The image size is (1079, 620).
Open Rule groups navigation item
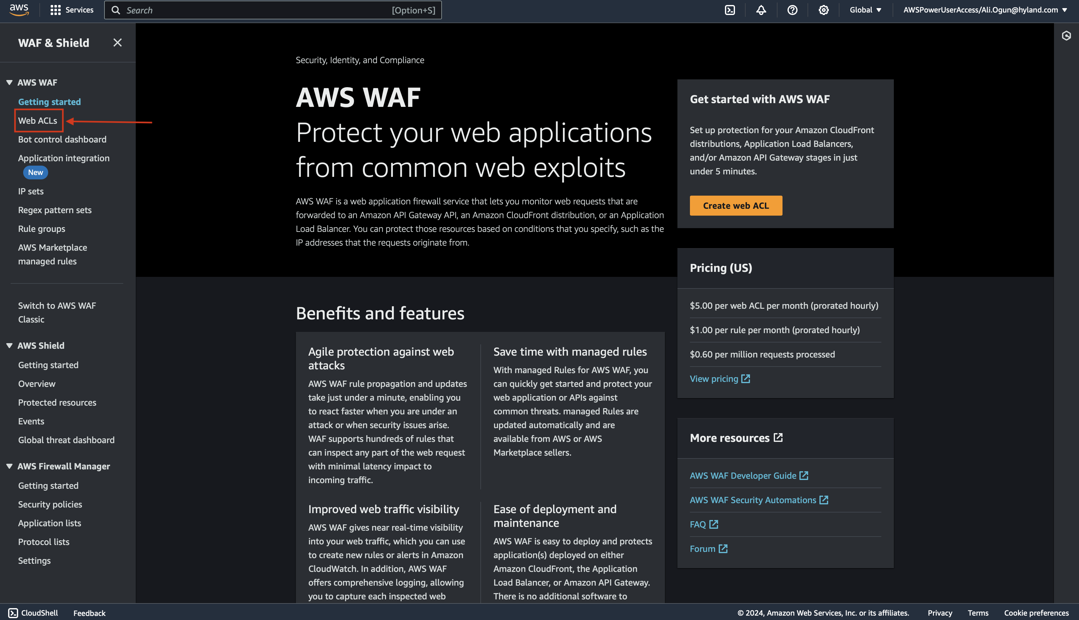(x=41, y=229)
